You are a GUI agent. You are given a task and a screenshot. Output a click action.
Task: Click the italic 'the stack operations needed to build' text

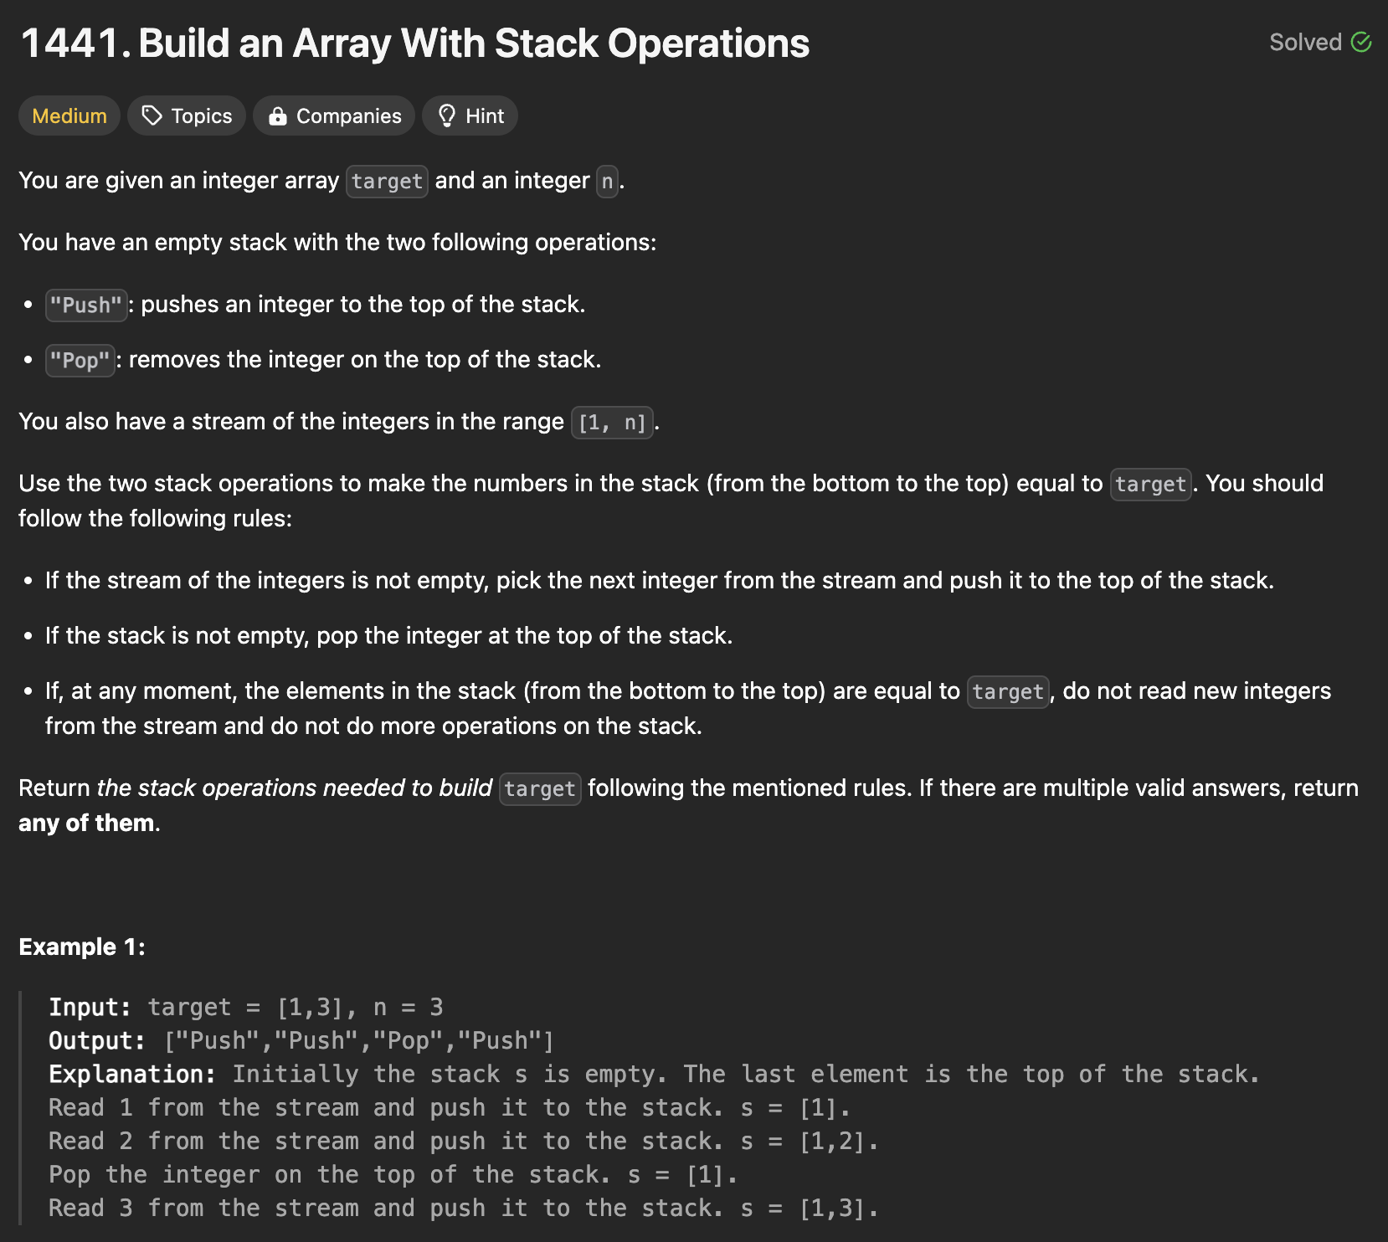click(x=295, y=788)
